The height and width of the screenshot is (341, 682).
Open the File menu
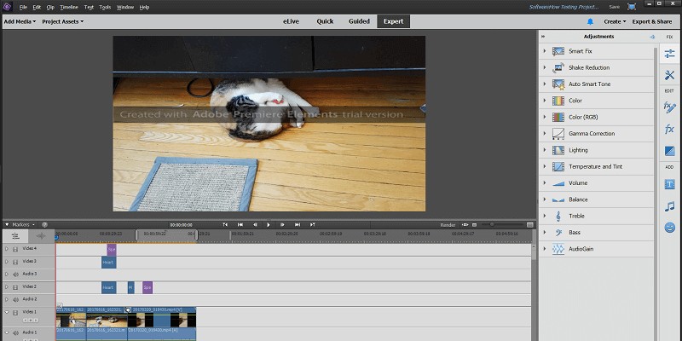point(23,7)
